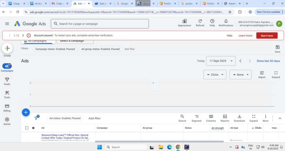Viewport: 285px width, 151px height.
Task: Open the account avatar P
Action: 279,24
